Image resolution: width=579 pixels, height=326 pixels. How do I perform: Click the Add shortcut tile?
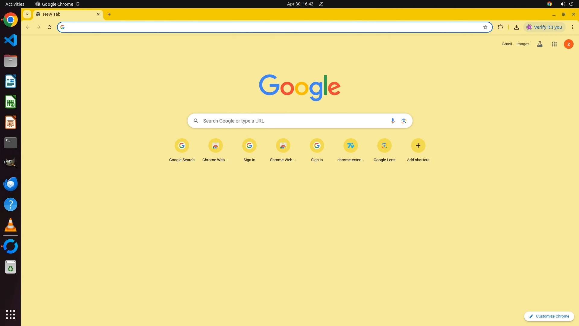(418, 146)
